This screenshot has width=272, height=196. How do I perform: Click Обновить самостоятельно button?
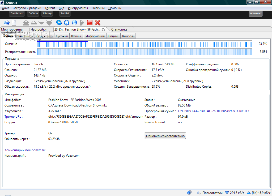coord(165,136)
